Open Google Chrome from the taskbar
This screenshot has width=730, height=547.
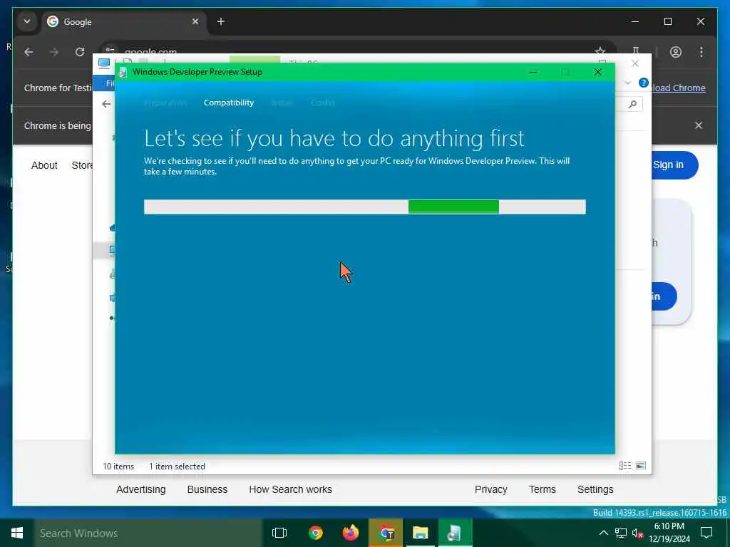pos(316,533)
